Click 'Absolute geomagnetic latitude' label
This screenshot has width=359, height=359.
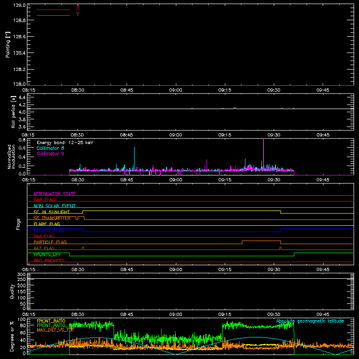pos(310,321)
